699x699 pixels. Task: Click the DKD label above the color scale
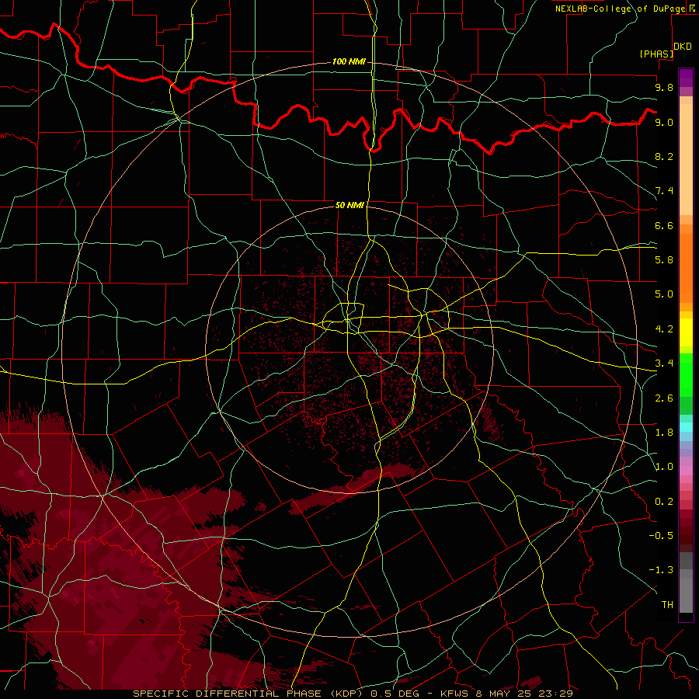click(683, 47)
